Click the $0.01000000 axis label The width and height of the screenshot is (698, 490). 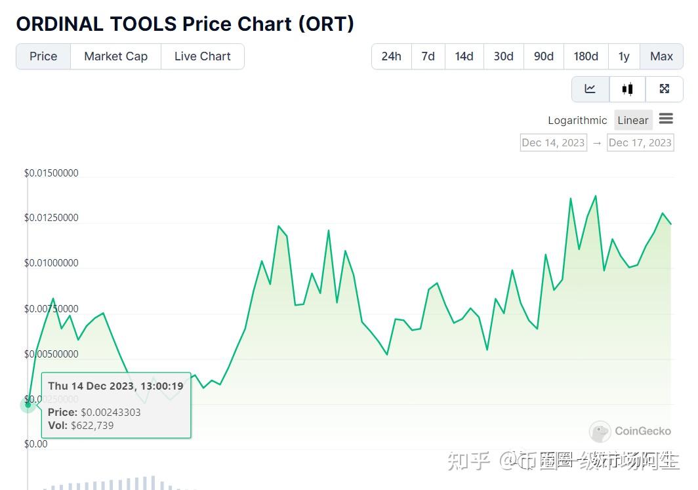51,263
